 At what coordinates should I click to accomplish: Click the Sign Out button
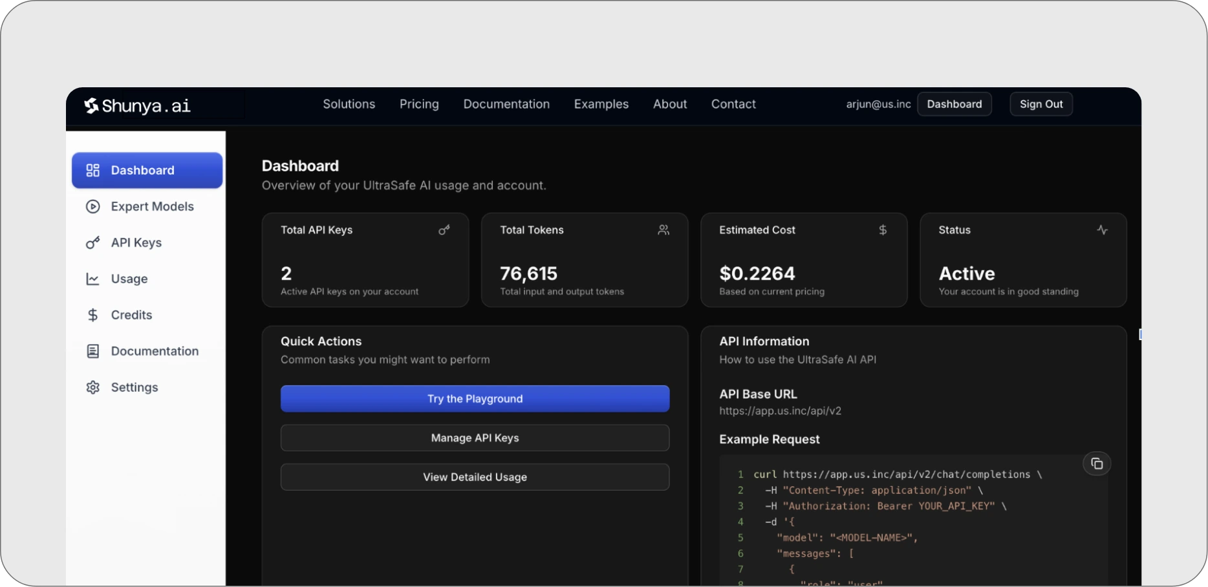pos(1041,104)
